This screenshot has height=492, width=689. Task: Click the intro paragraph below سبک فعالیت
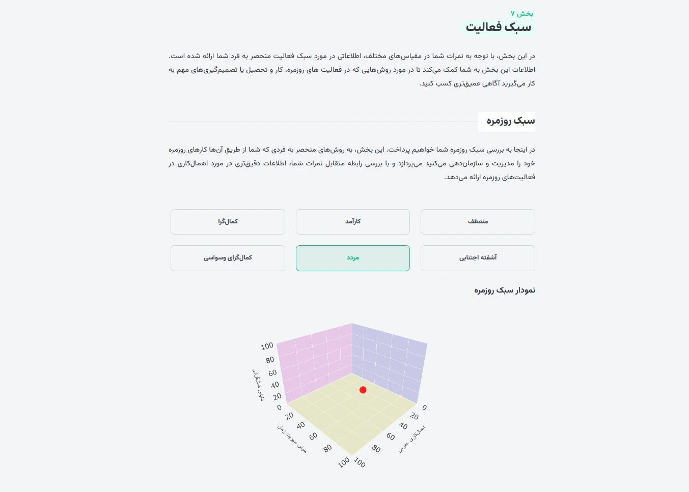[x=352, y=70]
